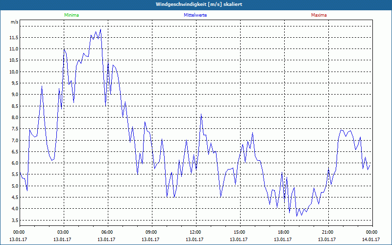Click the 7,0 y-axis value
The width and height of the screenshot is (392, 245).
[x=15, y=140]
